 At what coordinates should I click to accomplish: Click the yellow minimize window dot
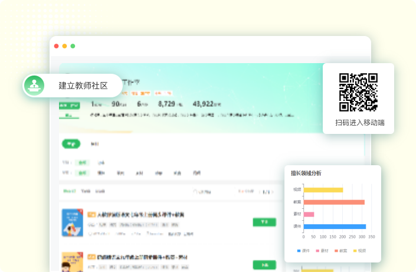click(x=64, y=46)
